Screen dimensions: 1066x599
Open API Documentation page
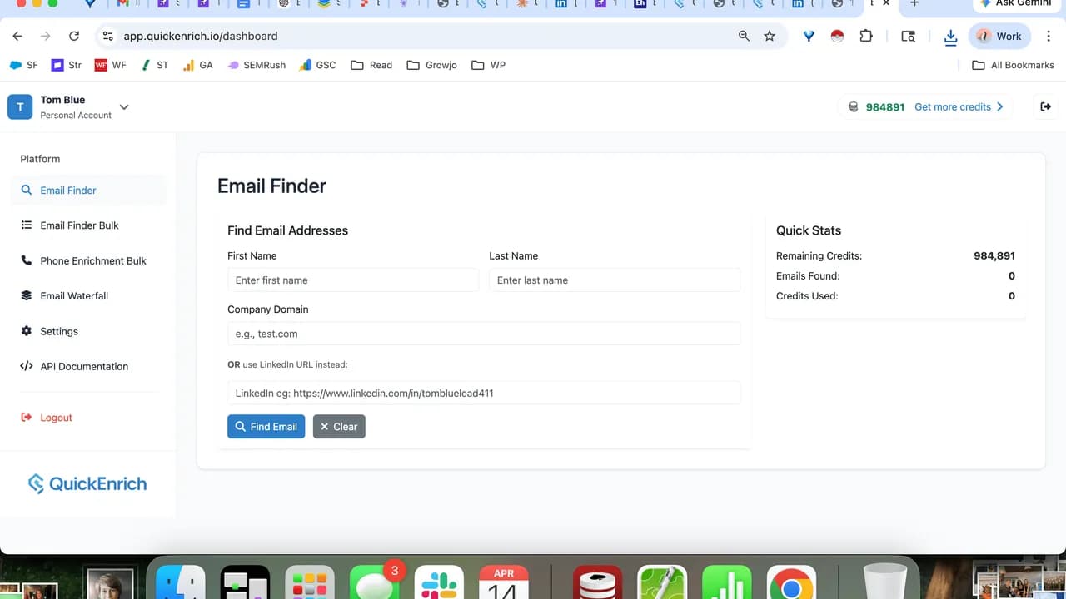88,366
